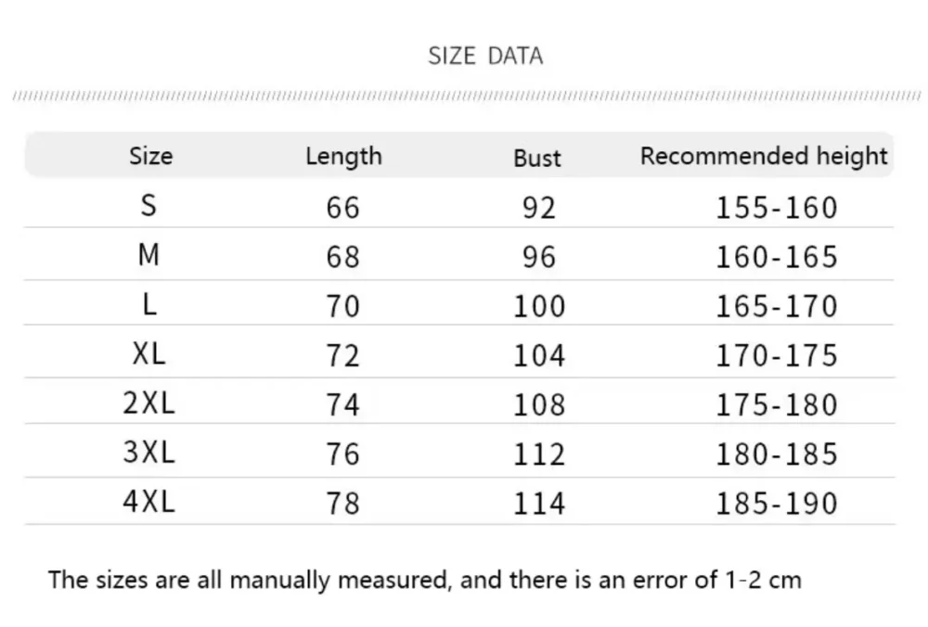The width and height of the screenshot is (928, 627).
Task: Click the 155-160 recommended height cell
Action: coord(776,208)
